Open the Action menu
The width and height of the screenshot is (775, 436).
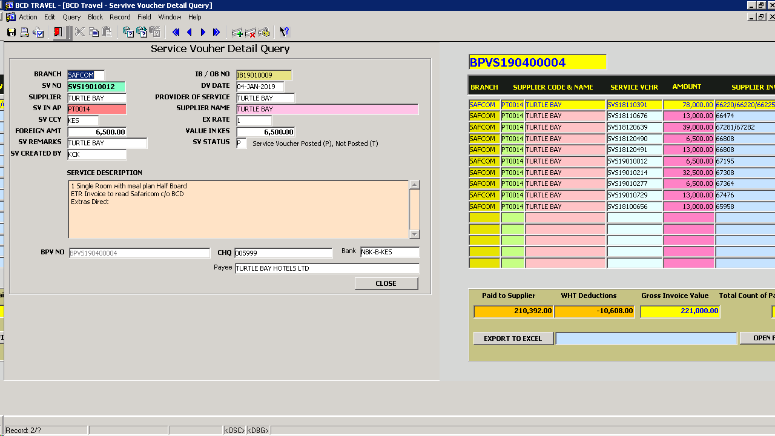click(x=28, y=17)
